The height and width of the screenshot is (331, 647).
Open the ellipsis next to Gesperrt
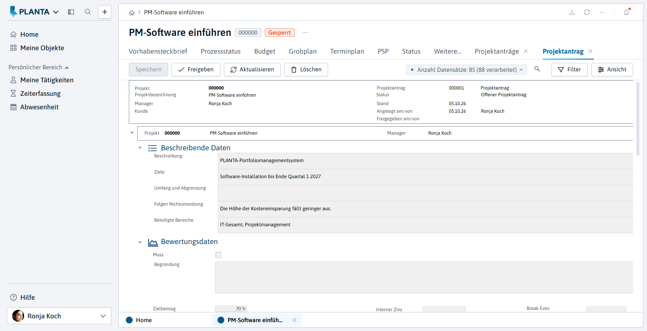coord(305,33)
